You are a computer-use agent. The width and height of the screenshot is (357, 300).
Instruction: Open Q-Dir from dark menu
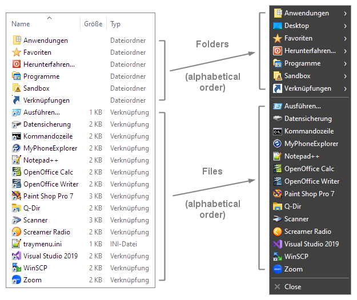(310, 206)
